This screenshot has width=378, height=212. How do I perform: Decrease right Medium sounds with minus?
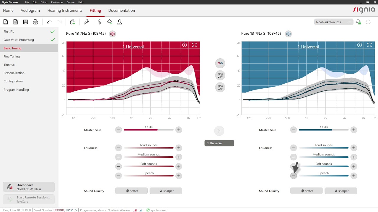click(x=293, y=157)
